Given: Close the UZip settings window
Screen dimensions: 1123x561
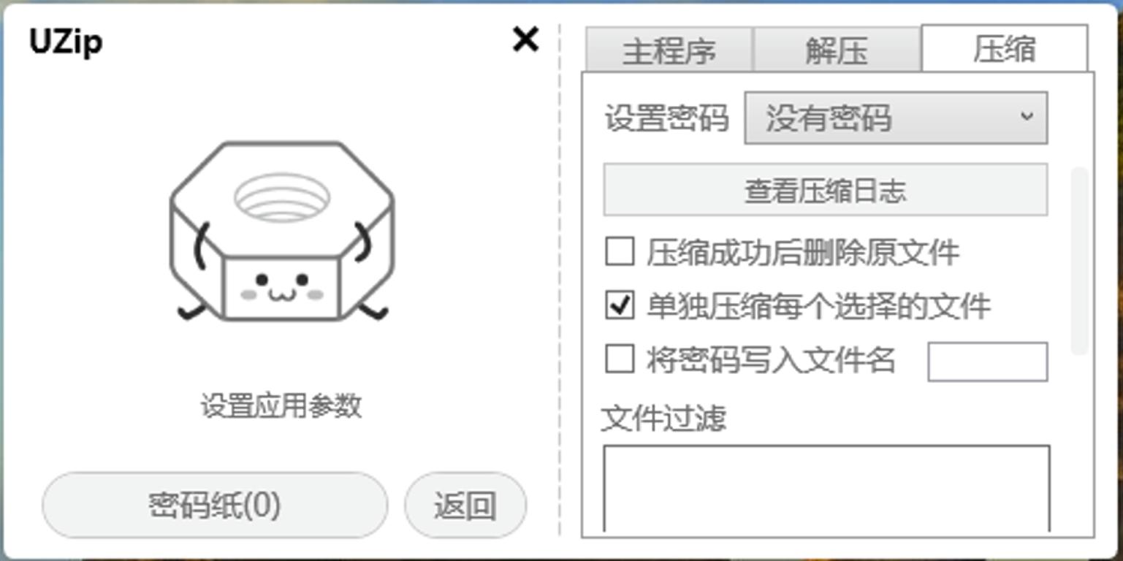Looking at the screenshot, I should [525, 42].
